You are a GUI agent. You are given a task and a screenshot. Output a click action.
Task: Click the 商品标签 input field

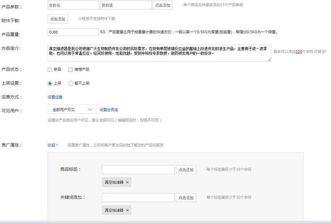click(x=138, y=170)
